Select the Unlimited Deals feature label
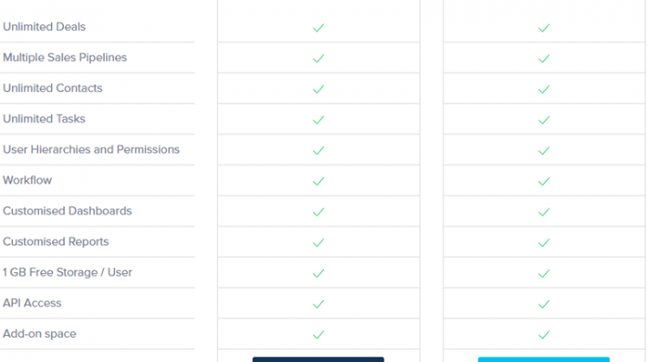This screenshot has height=362, width=648. pos(44,27)
